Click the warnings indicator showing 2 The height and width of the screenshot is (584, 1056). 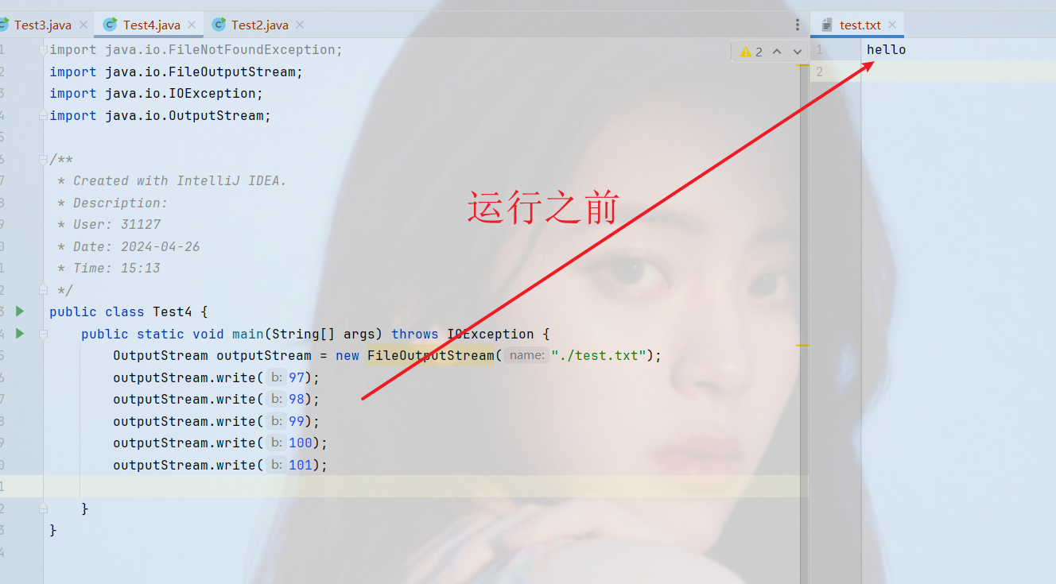tap(751, 52)
